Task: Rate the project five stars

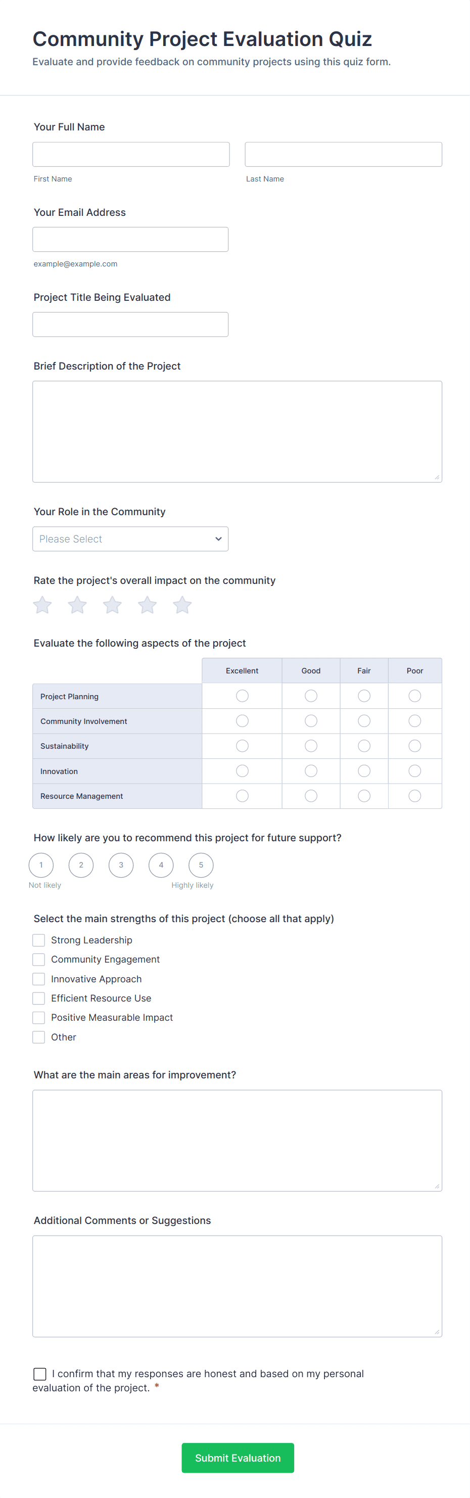Action: [182, 605]
